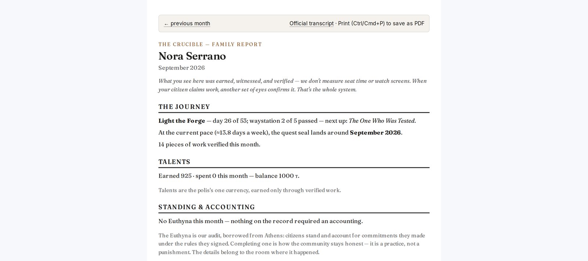Select the Talents section heading
The width and height of the screenshot is (588, 261).
(x=174, y=162)
